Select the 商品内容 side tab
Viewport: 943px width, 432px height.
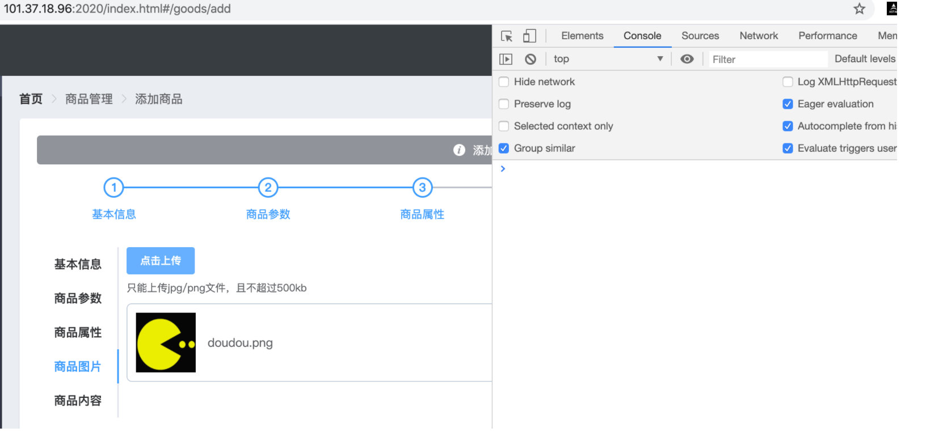click(78, 400)
